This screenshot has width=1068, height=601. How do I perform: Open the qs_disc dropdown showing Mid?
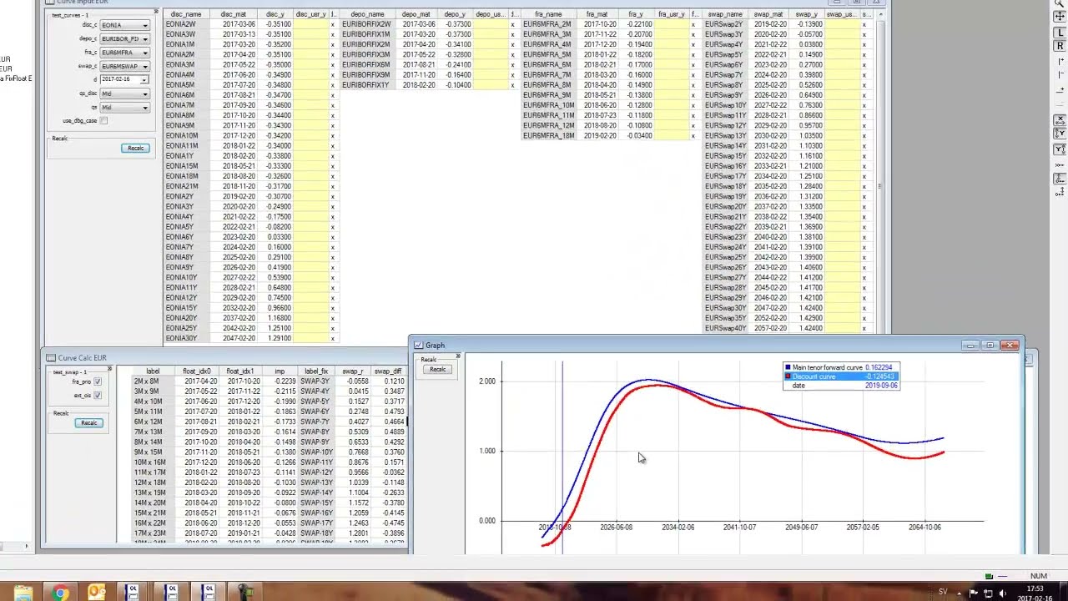tap(124, 93)
